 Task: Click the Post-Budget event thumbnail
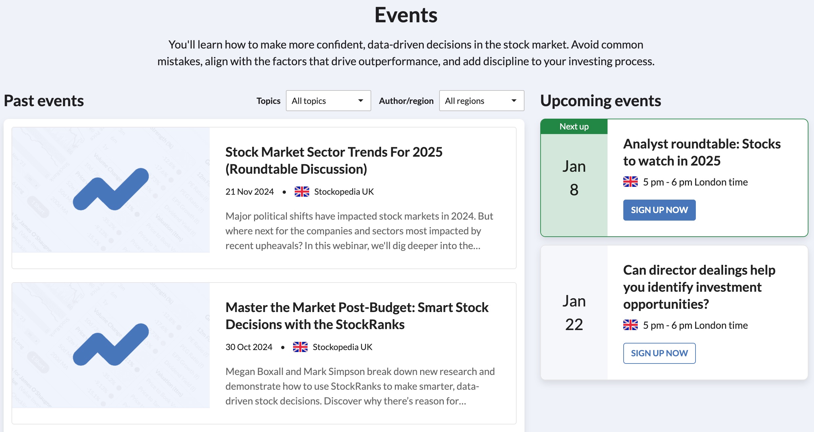pyautogui.click(x=111, y=345)
